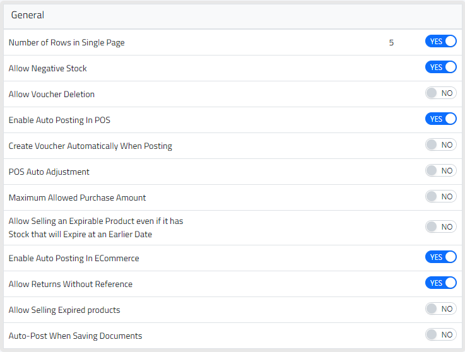Enable the Maximum Allowed Purchase Amount toggle
The height and width of the screenshot is (352, 465).
440,197
